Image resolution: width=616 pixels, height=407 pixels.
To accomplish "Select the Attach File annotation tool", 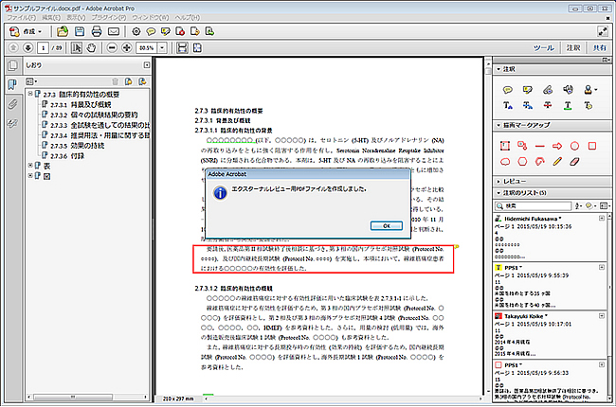I will [548, 90].
